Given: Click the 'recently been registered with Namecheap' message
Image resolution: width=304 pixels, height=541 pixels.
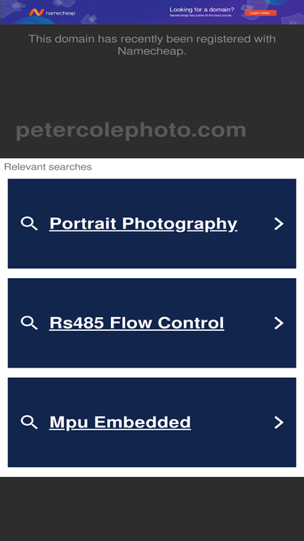Looking at the screenshot, I should (152, 45).
